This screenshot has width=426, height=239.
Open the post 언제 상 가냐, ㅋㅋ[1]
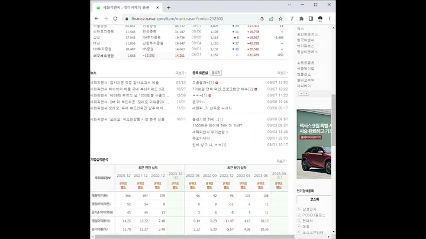tap(209, 145)
